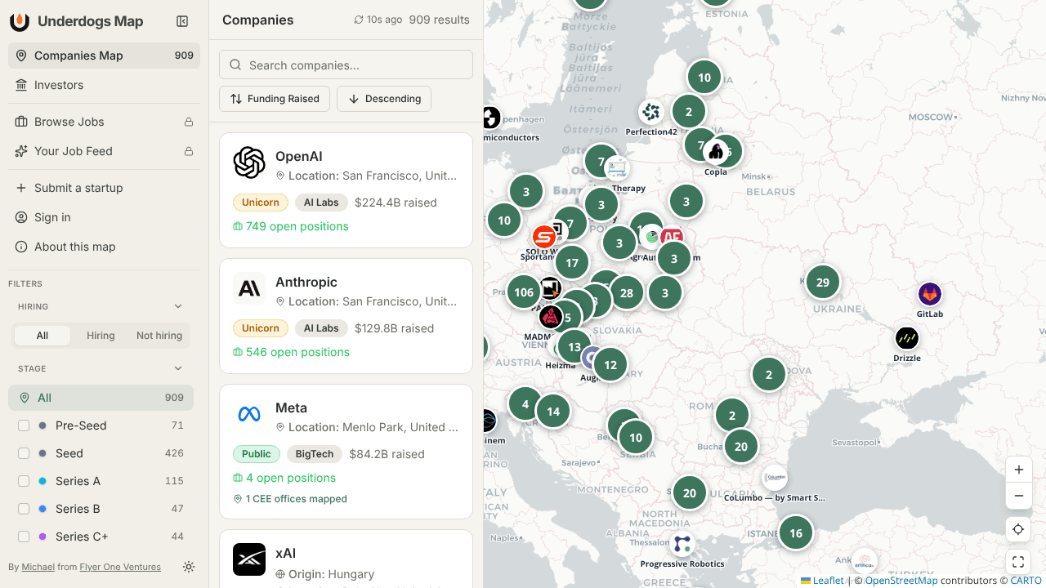Open the CoLumbo map marker
This screenshot has width=1046, height=588.
[775, 478]
